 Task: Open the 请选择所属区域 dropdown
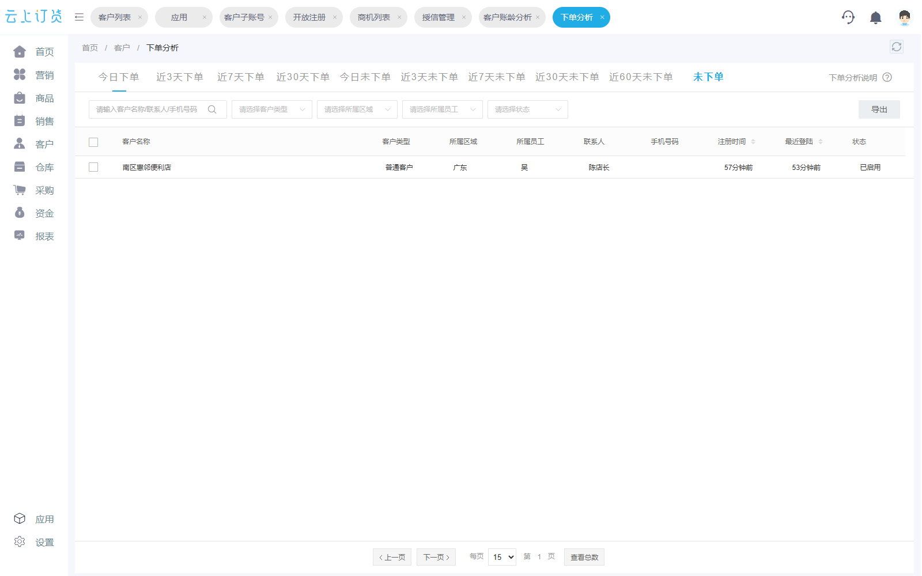pos(357,109)
